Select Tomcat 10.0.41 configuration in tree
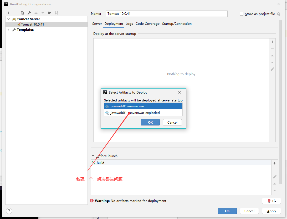This screenshot has height=219, width=287. (47, 25)
